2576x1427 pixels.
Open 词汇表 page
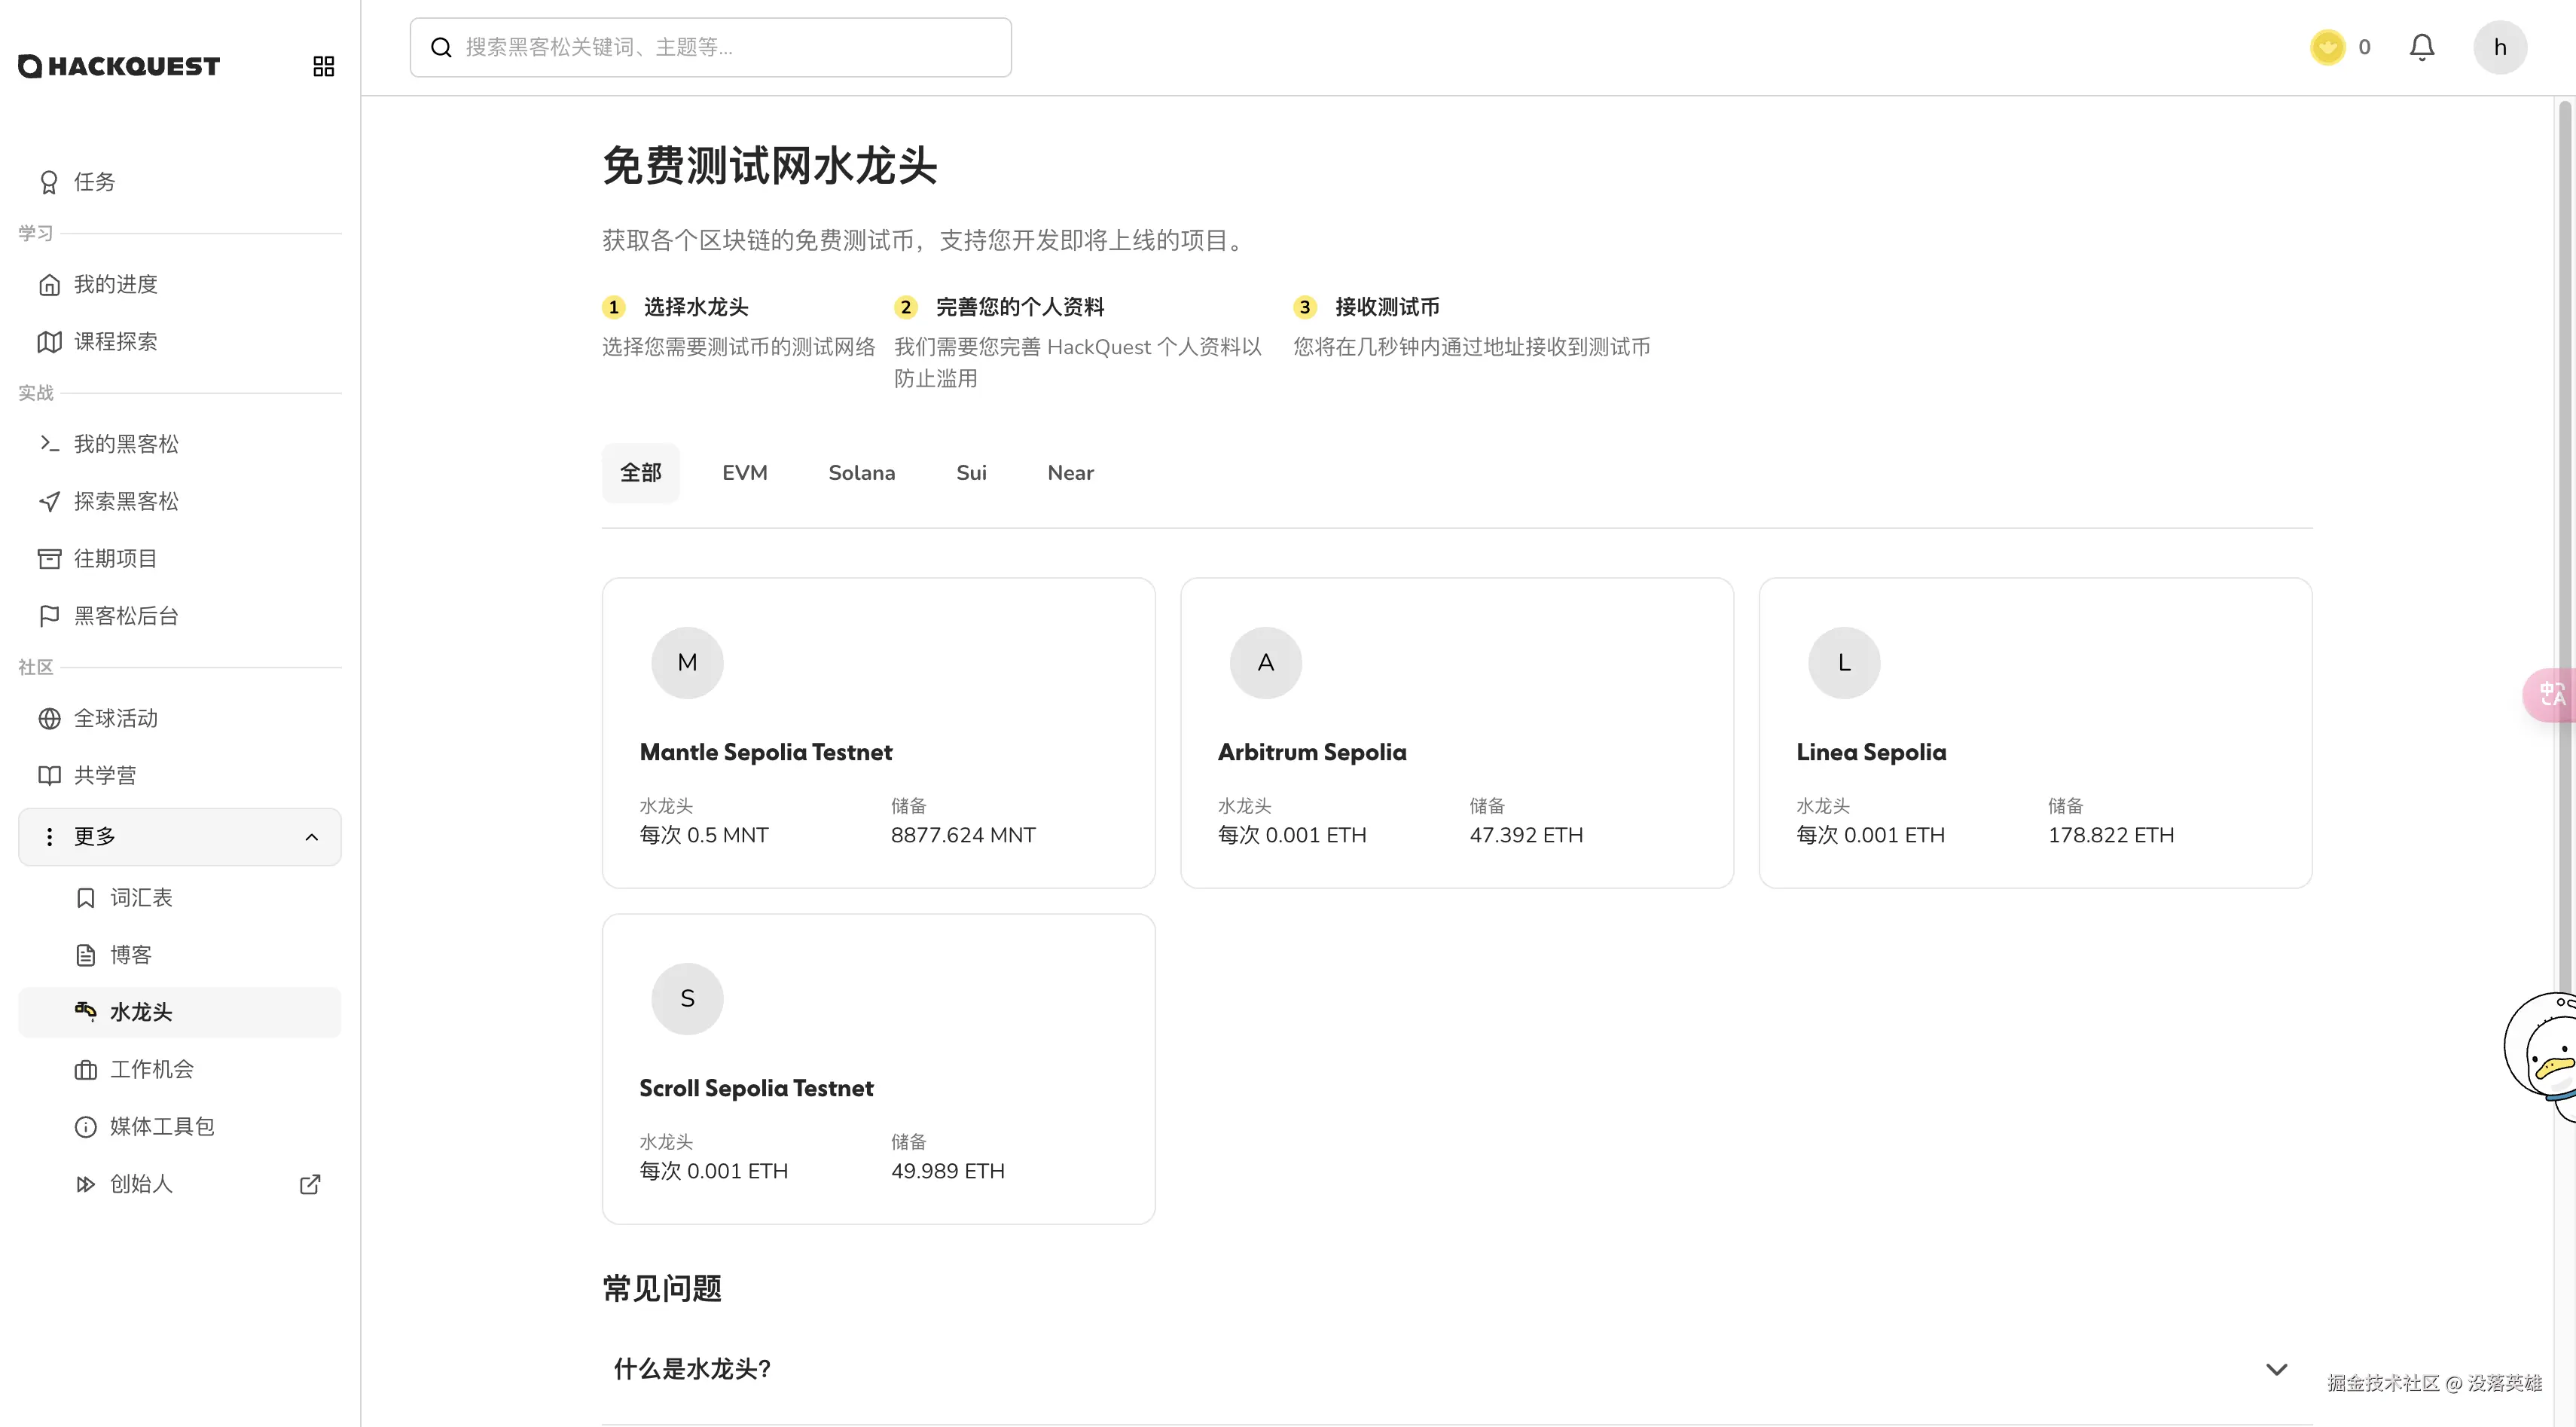point(180,898)
